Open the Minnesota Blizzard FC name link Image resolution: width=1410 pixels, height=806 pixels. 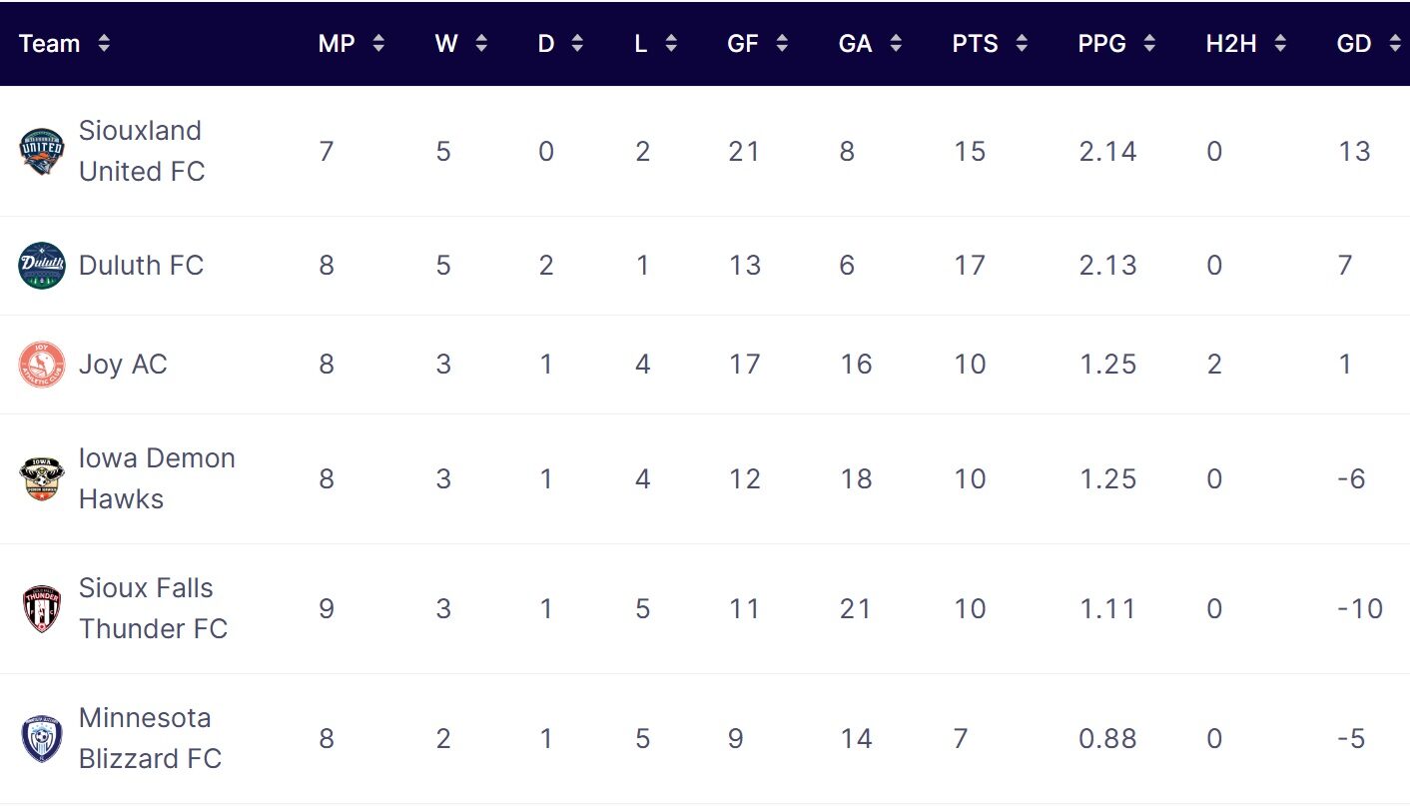[x=150, y=738]
